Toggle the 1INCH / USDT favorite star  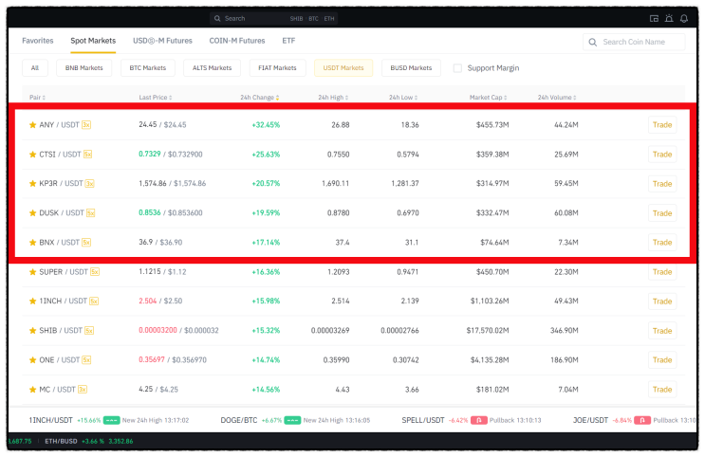point(32,302)
